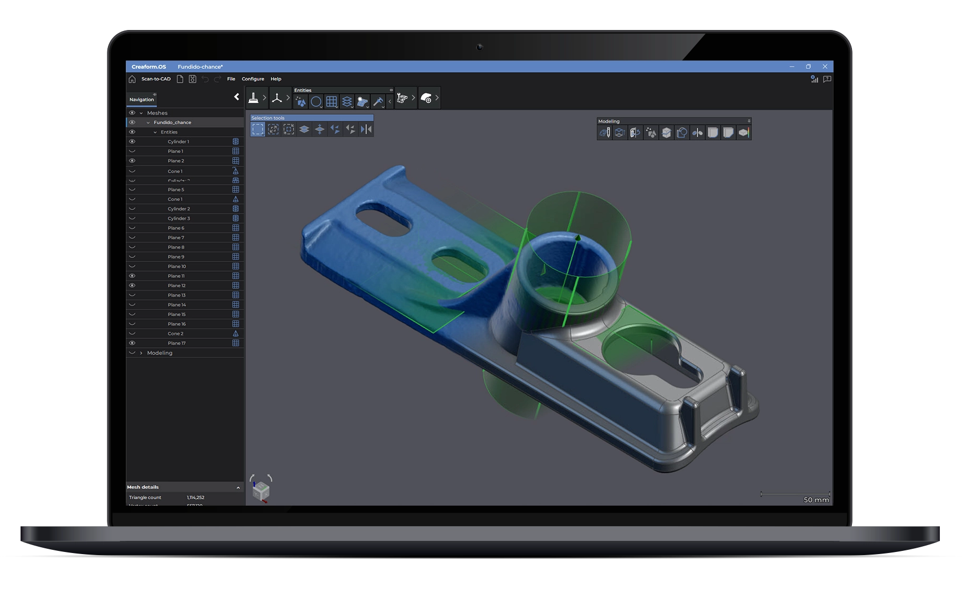This screenshot has width=962, height=593.
Task: Hide Cylinder 1 using its eye icon
Action: pyautogui.click(x=132, y=142)
